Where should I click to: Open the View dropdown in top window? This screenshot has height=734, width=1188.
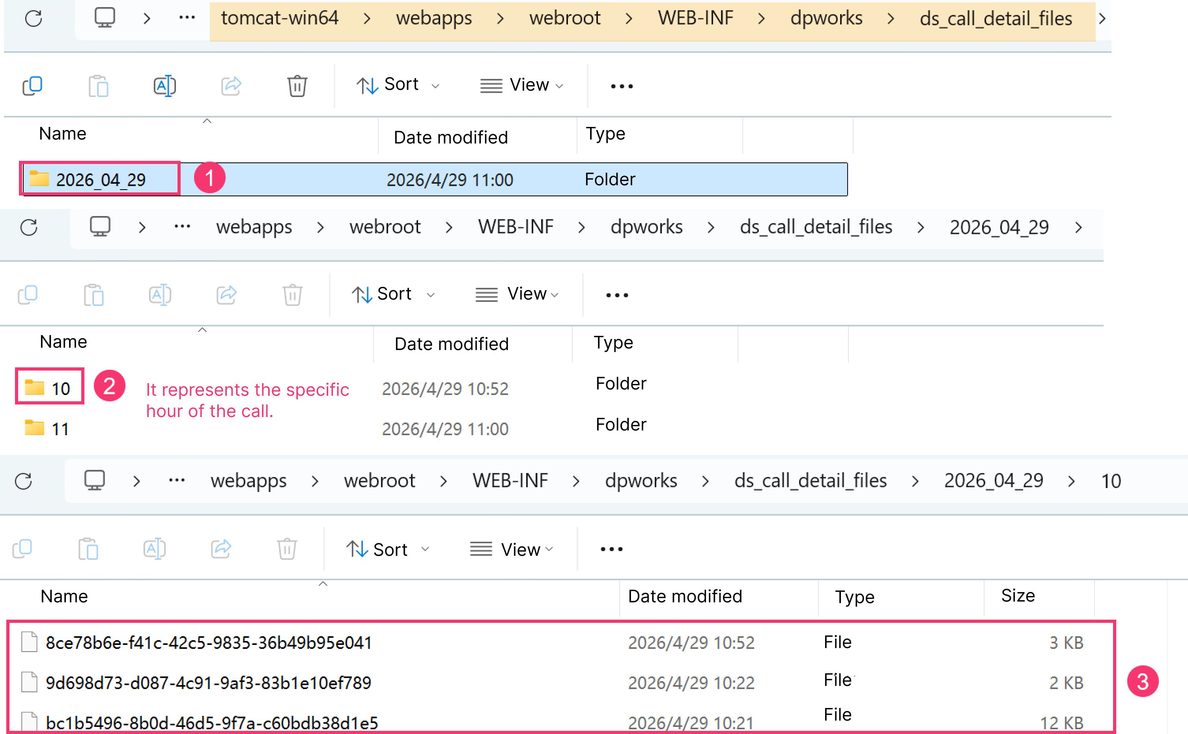tap(522, 85)
